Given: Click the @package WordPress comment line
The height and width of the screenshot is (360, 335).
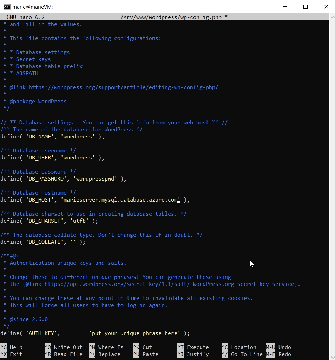Looking at the screenshot, I should (35, 102).
